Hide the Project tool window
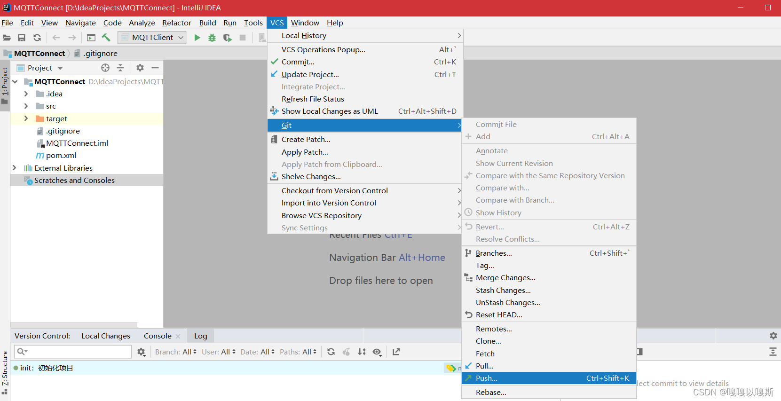The height and width of the screenshot is (401, 781). coord(155,68)
